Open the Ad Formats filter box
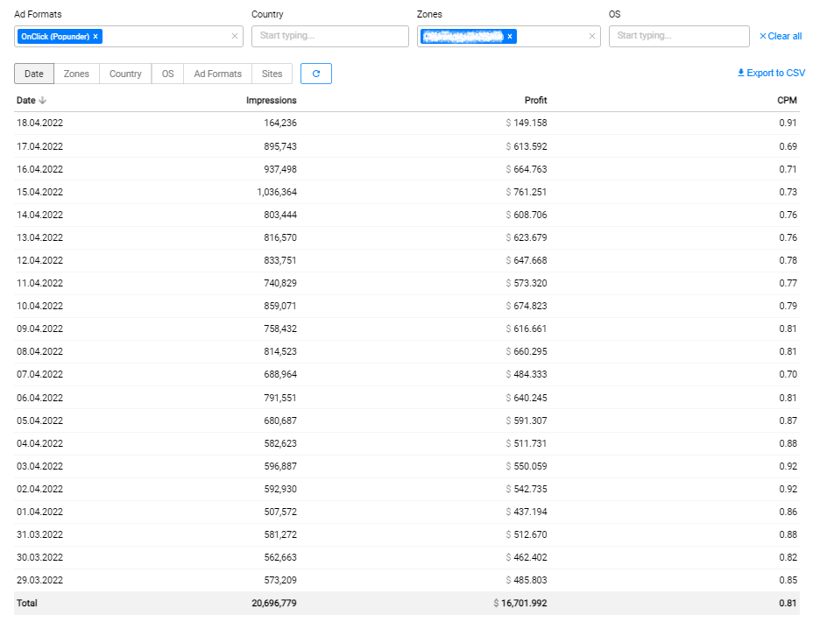Image resolution: width=820 pixels, height=629 pixels. [129, 36]
